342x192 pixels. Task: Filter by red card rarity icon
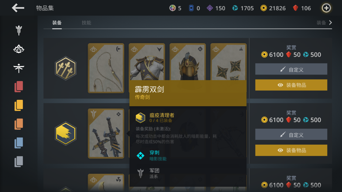pyautogui.click(x=19, y=87)
